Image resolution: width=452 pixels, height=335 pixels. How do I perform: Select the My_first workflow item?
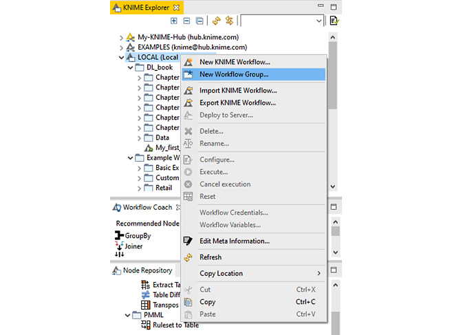point(162,148)
